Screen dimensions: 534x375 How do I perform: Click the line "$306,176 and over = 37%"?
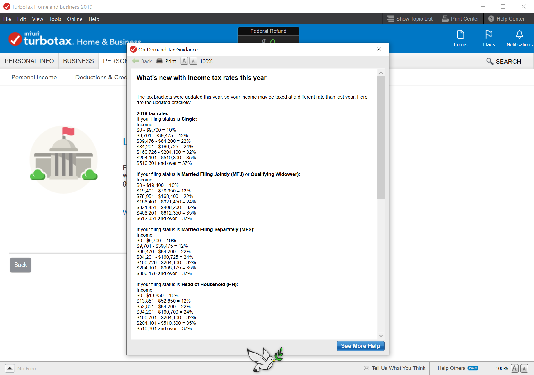[164, 273]
